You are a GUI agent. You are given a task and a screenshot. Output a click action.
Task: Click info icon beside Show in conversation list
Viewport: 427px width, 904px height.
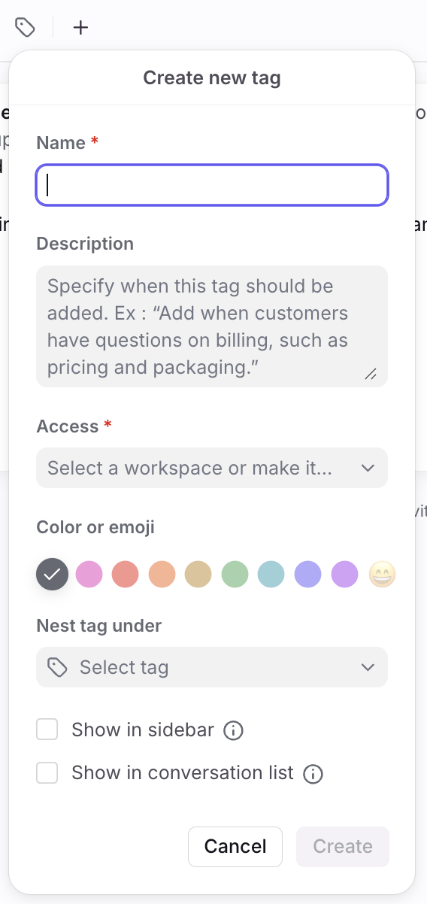coord(313,774)
